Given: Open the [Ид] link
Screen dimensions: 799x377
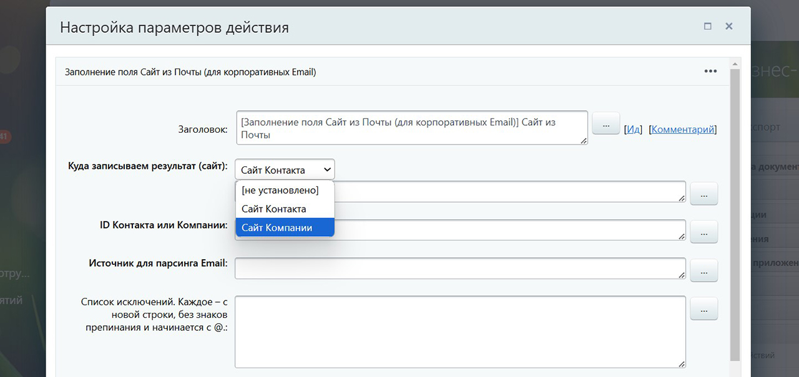Looking at the screenshot, I should pyautogui.click(x=634, y=130).
